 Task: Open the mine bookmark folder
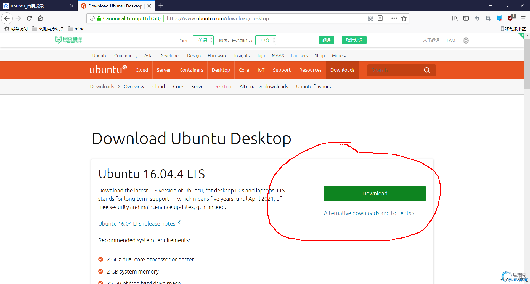(76, 29)
